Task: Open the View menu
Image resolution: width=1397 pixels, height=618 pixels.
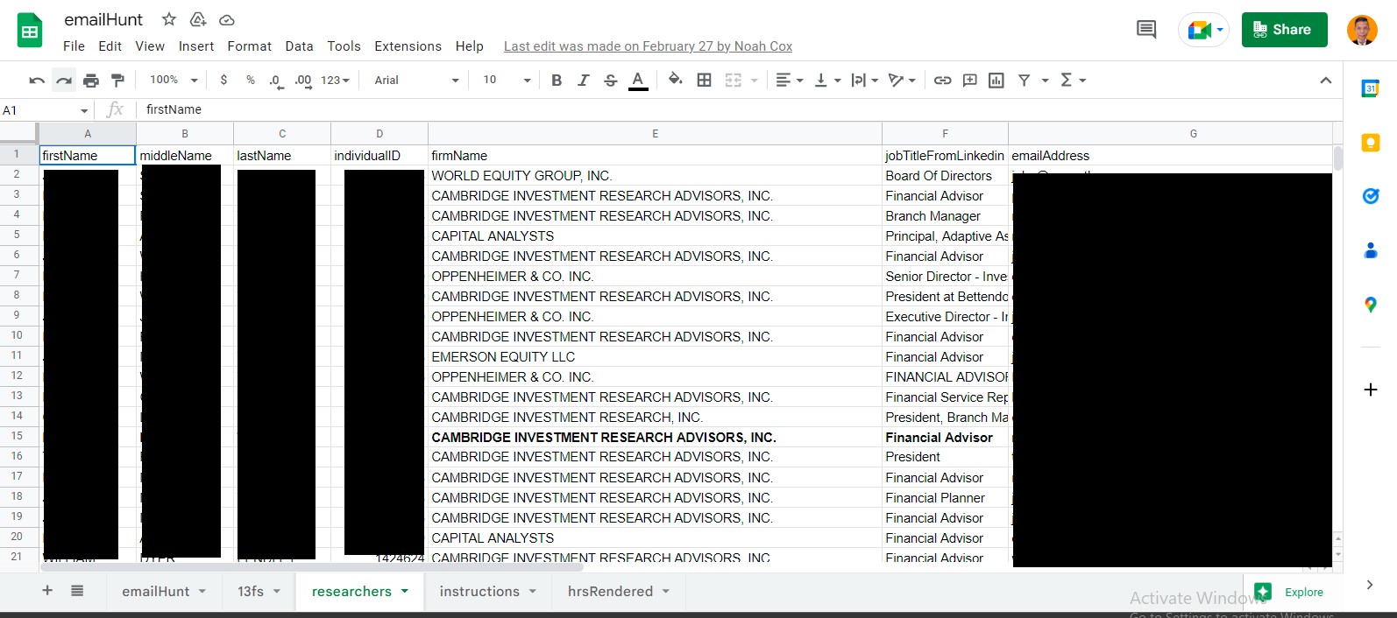Action: coord(150,46)
